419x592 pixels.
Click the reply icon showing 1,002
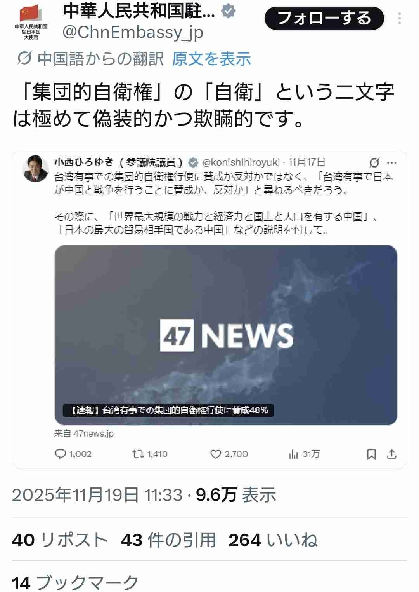click(73, 454)
